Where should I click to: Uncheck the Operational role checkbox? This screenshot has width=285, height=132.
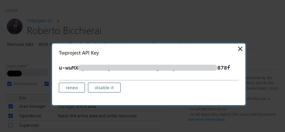click(x=11, y=116)
